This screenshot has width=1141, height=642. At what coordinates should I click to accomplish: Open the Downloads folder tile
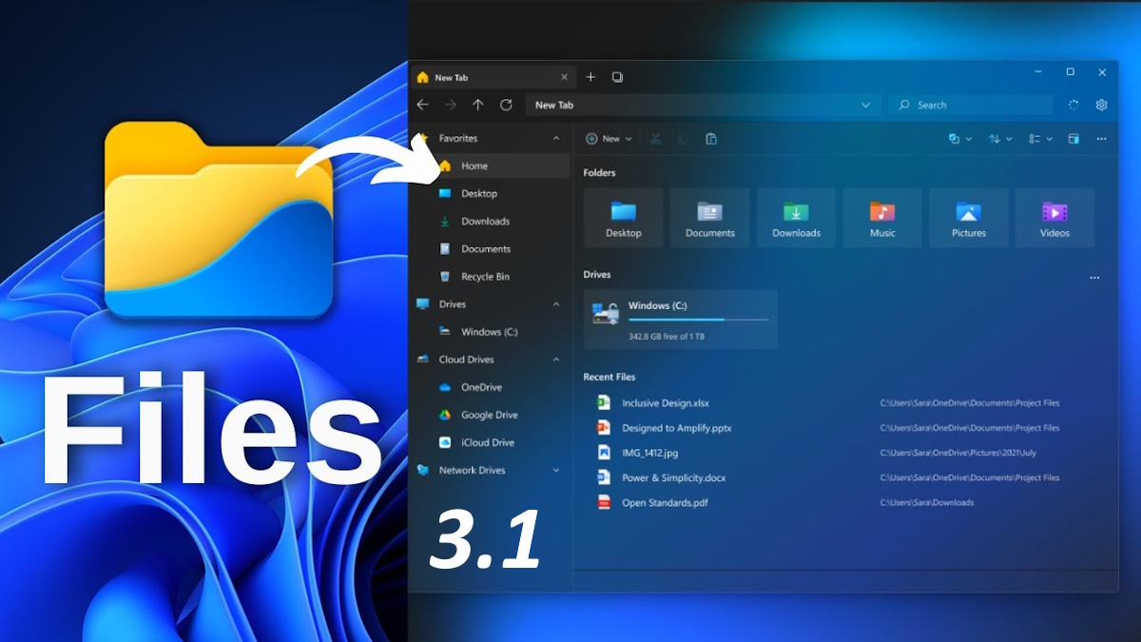coord(796,218)
